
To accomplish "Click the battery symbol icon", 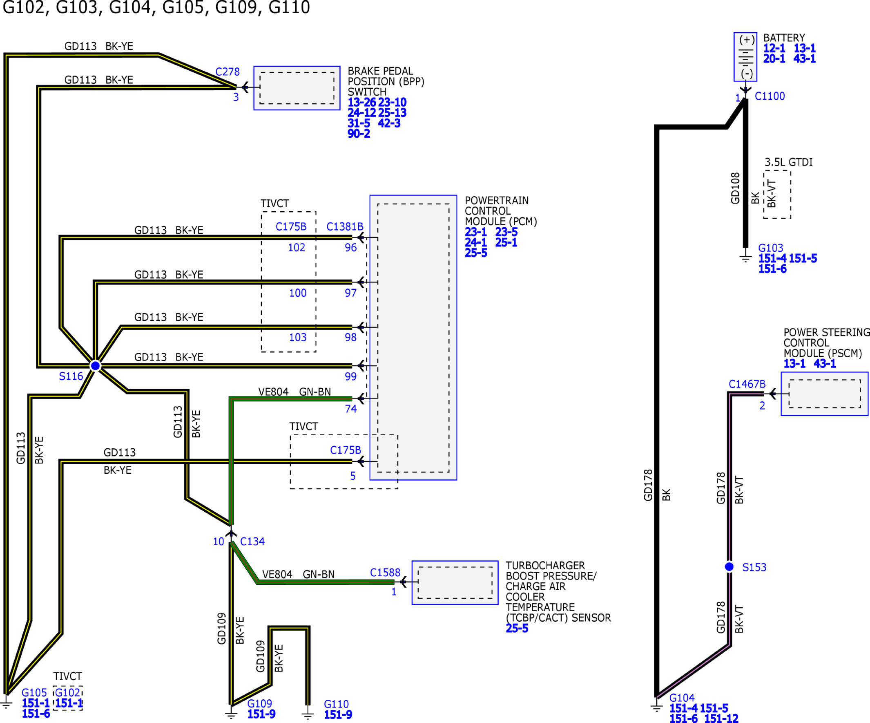I will (x=745, y=57).
